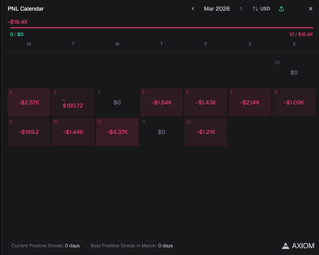Open the day 7 cell showing -$2.14K
Image resolution: width=319 pixels, height=255 pixels.
point(250,102)
